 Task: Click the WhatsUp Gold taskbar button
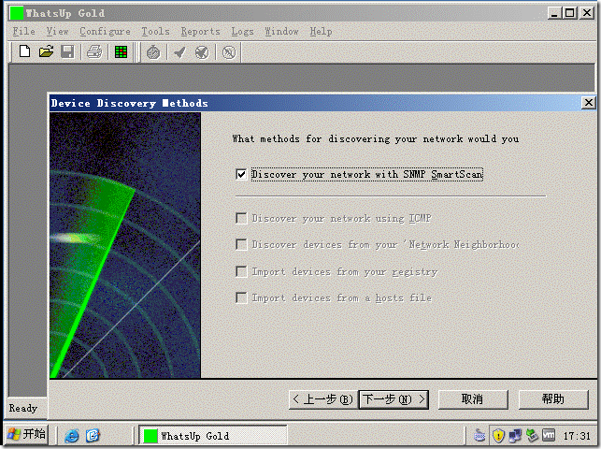coord(213,436)
